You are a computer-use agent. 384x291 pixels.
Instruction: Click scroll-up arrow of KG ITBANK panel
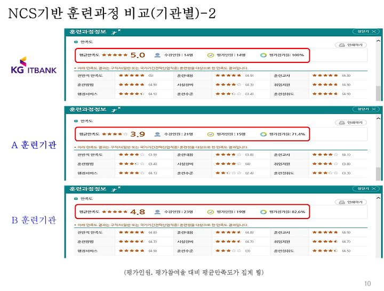pyautogui.click(x=379, y=41)
